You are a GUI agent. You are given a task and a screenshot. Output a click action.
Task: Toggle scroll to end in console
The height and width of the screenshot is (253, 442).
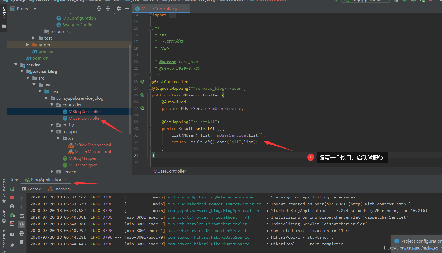22,224
